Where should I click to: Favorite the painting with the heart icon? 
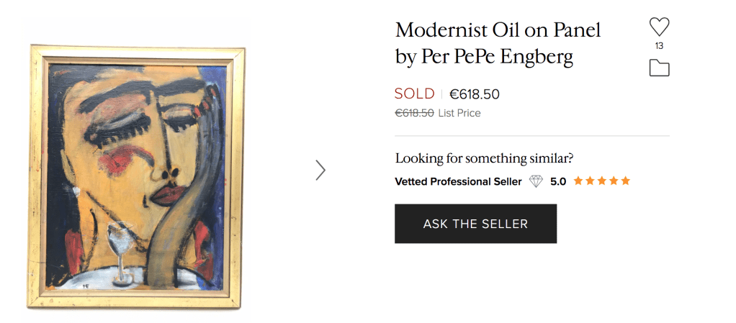click(x=659, y=27)
